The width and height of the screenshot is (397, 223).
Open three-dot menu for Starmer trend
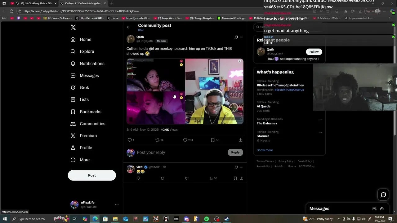click(x=320, y=133)
